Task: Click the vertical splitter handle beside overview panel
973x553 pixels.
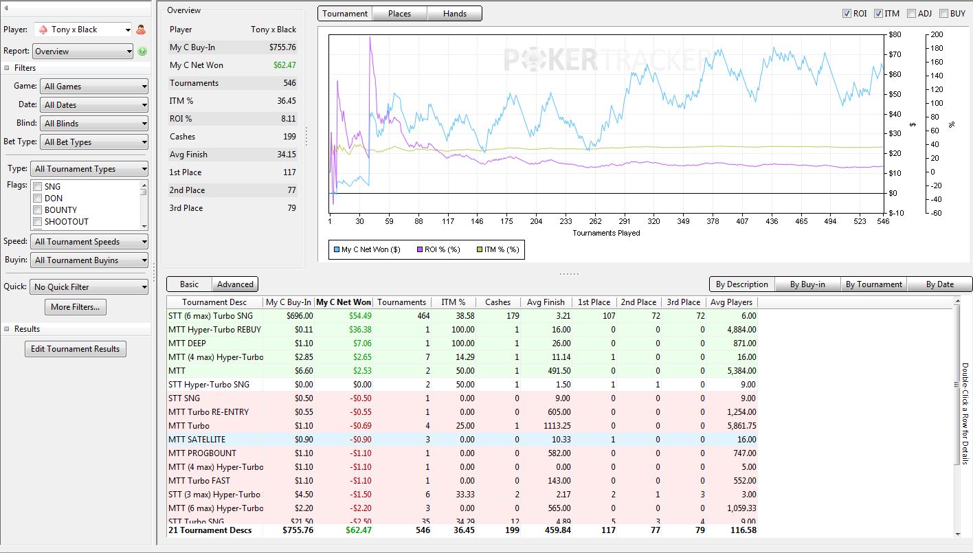Action: click(x=306, y=136)
